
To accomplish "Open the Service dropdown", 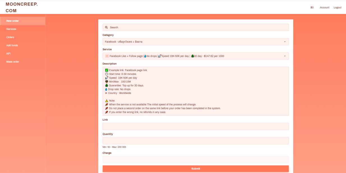I will 196,56.
